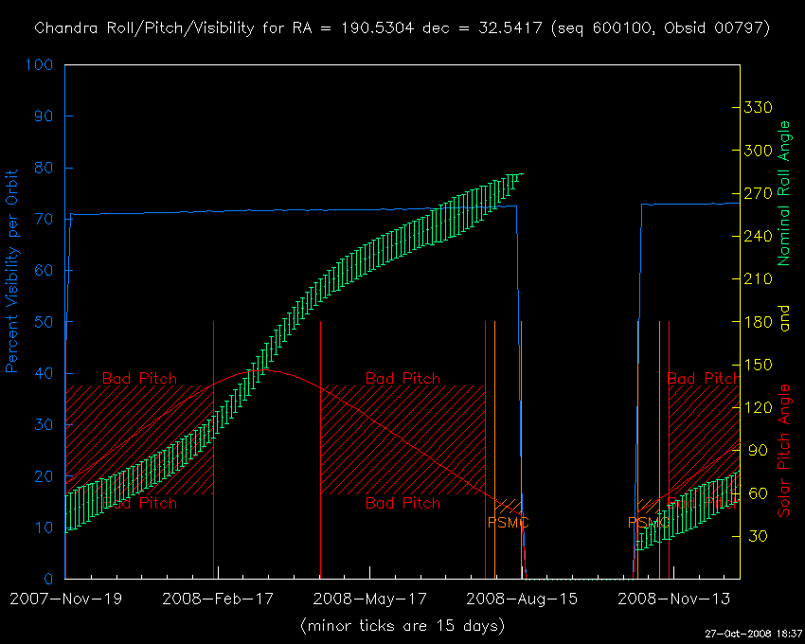Click the 100 tick on the visibility axis
This screenshot has height=644, width=805.
pyautogui.click(x=40, y=65)
